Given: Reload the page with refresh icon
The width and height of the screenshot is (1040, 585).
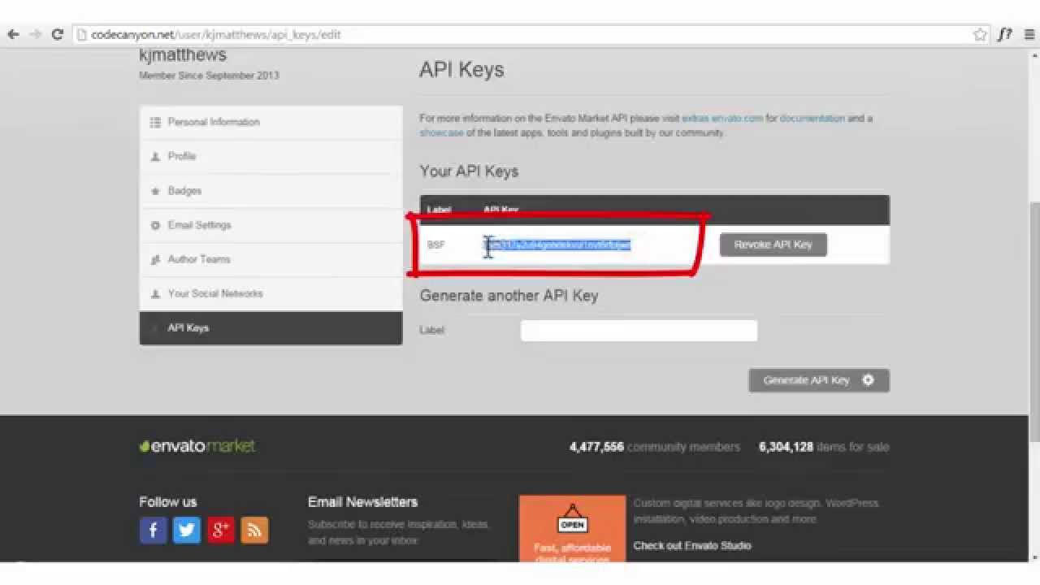Looking at the screenshot, I should 57,34.
